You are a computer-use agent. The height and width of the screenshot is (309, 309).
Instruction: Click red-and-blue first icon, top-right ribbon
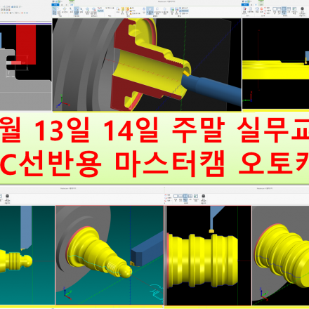244,9
